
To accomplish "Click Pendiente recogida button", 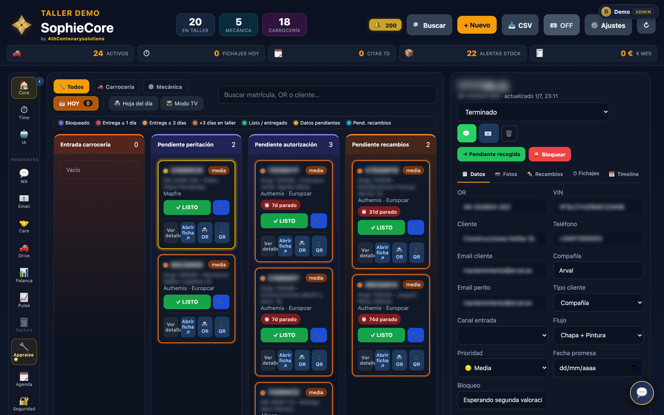I will [491, 154].
